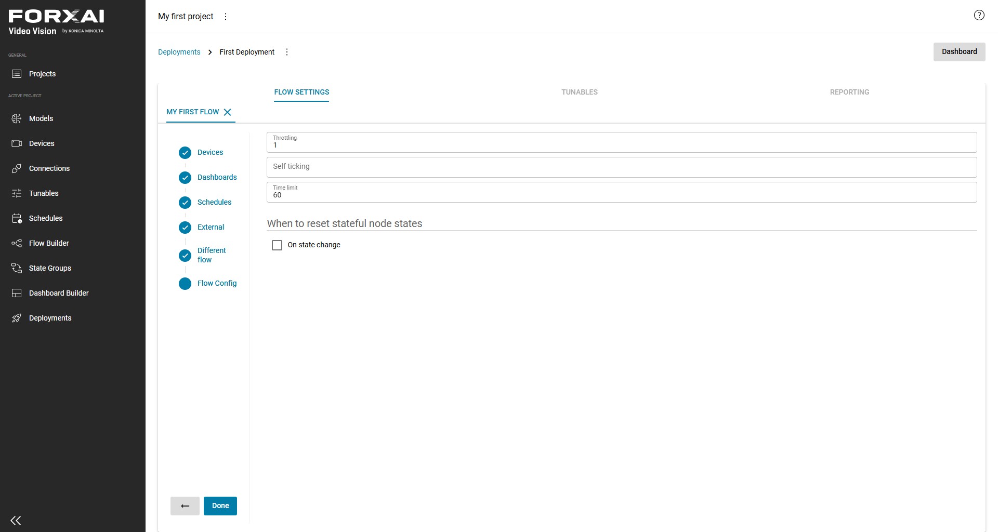Click the Schedules step checkmark circle
This screenshot has width=998, height=532.
[185, 203]
